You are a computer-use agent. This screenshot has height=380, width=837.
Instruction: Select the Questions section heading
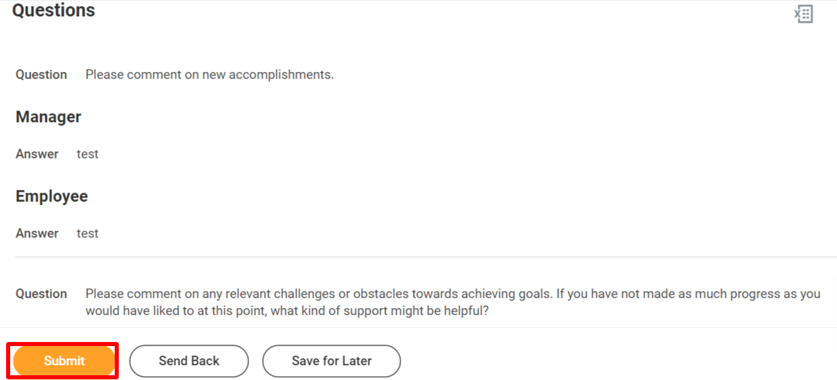[54, 11]
